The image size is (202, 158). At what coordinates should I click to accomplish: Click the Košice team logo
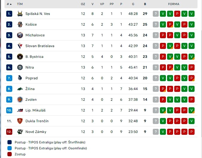20,24
